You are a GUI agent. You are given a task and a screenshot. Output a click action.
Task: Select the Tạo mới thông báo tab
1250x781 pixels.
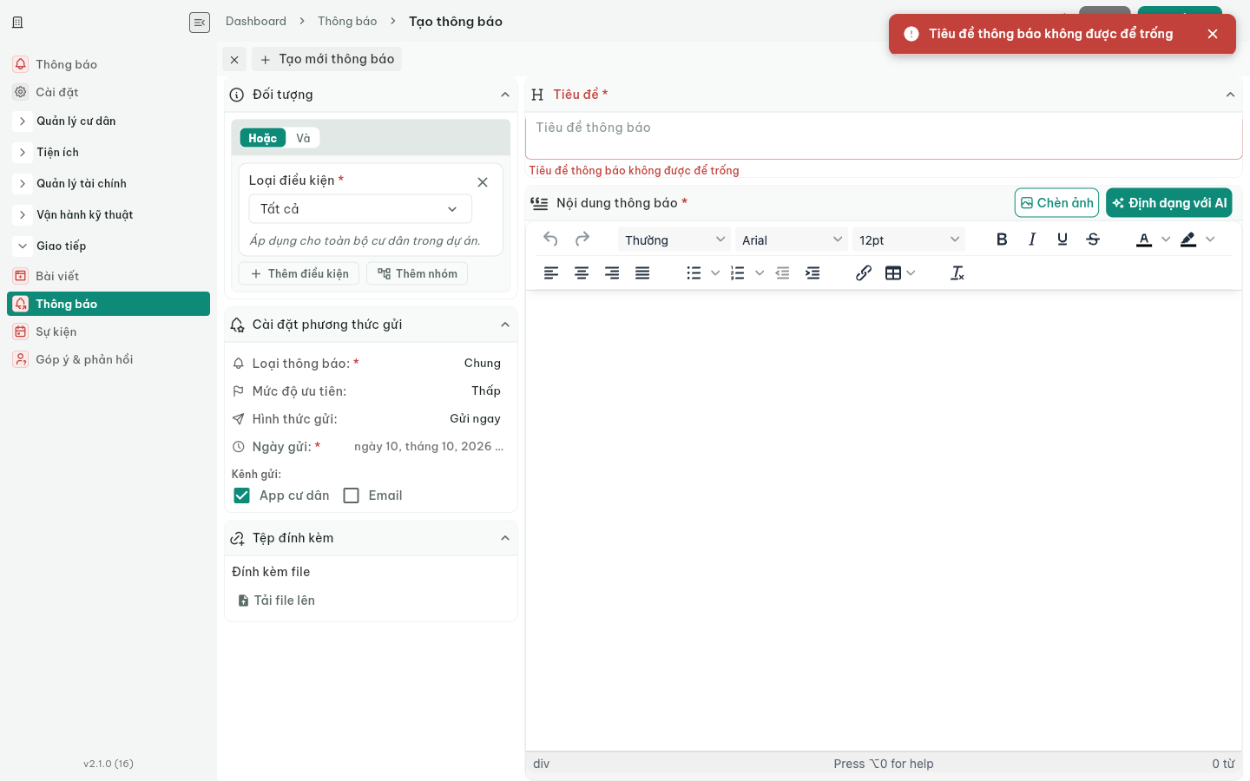coord(327,59)
